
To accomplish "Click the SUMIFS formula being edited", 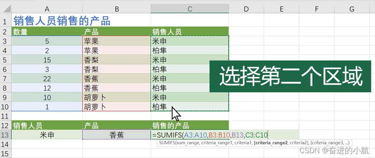I will point(210,135).
